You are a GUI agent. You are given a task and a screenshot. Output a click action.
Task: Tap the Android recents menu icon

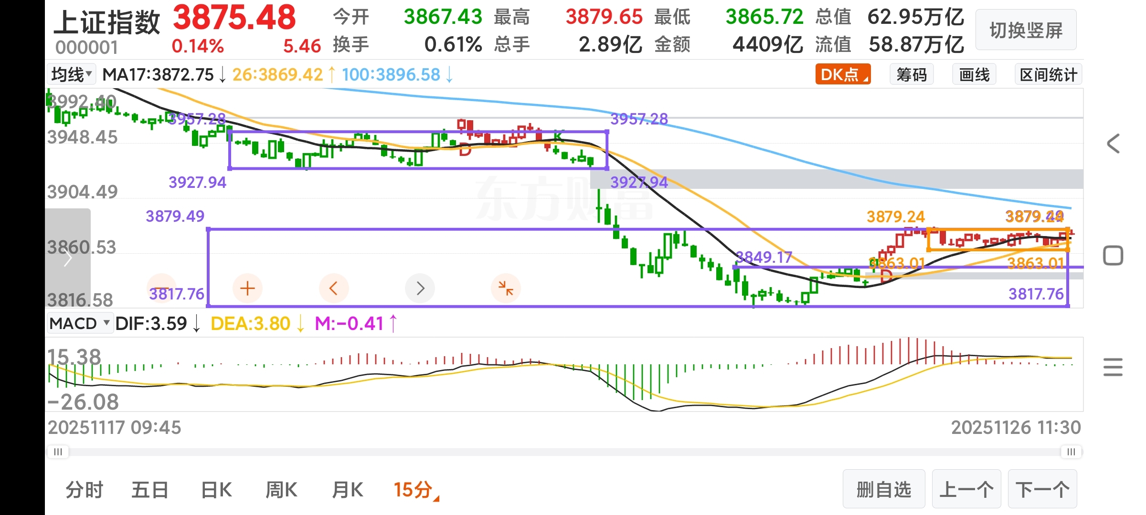click(x=1113, y=367)
